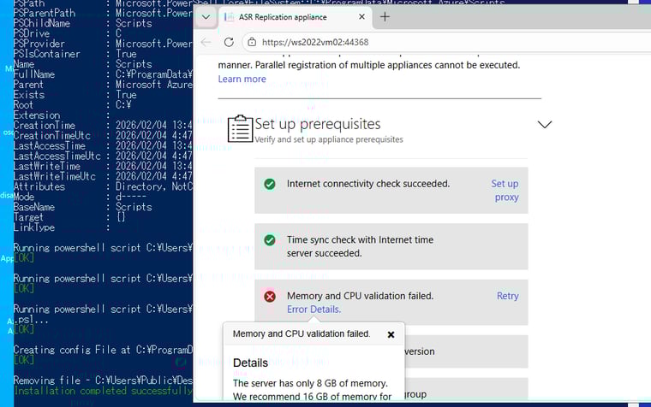Go back to previous page

(x=206, y=42)
